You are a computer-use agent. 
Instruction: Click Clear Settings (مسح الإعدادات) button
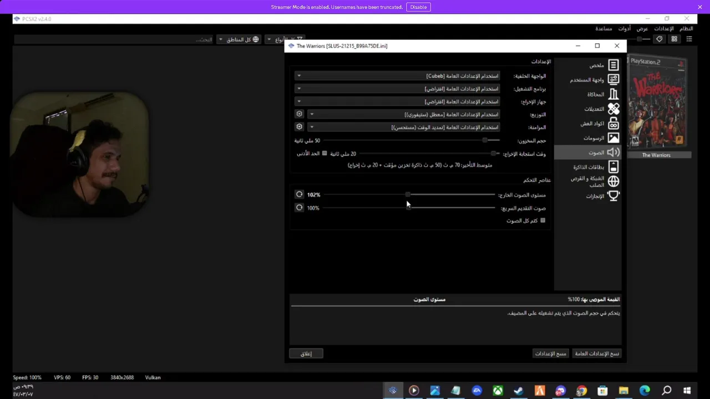pos(551,354)
